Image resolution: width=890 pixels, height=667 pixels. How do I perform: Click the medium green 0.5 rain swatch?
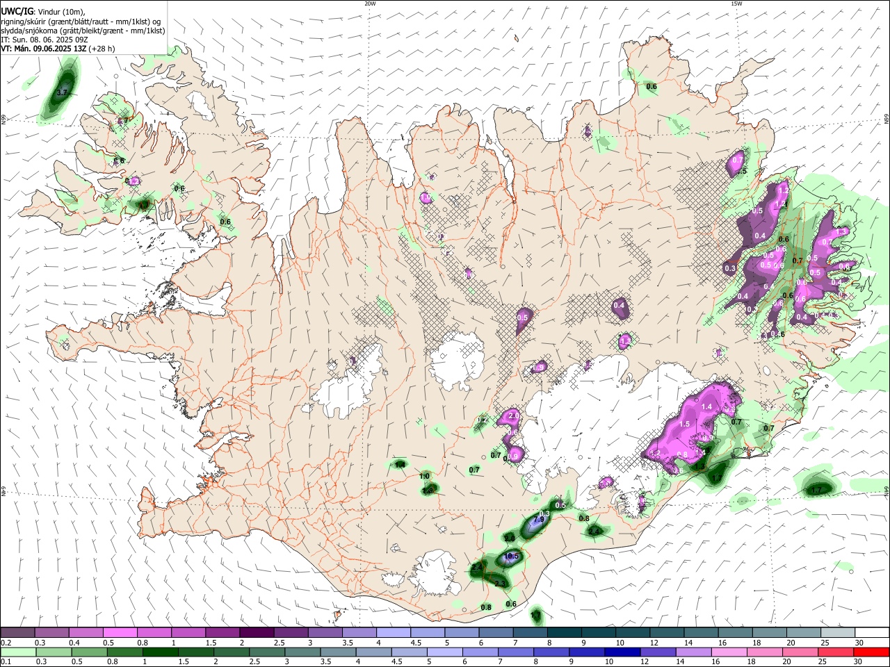click(x=90, y=652)
